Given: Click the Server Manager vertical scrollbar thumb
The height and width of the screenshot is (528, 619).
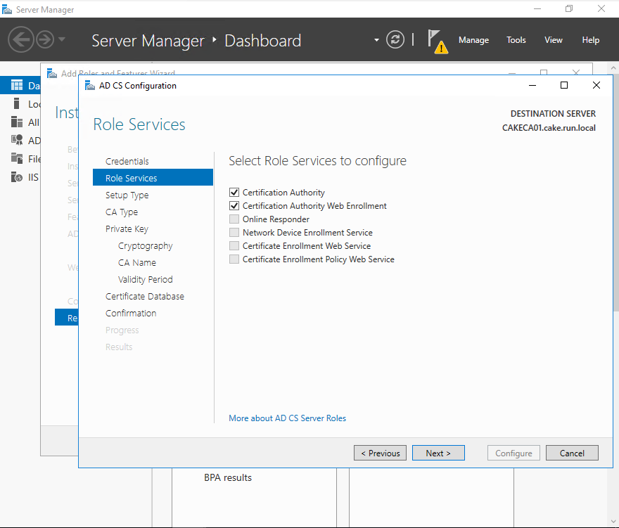Looking at the screenshot, I should coord(615,192).
